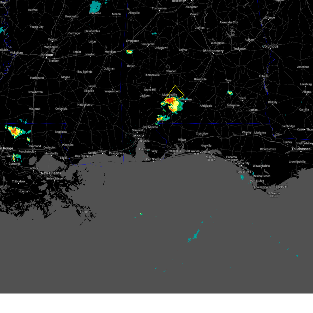This screenshot has width=313, height=313.
Task: Select the Evergreen label
Action: coord(186,99)
